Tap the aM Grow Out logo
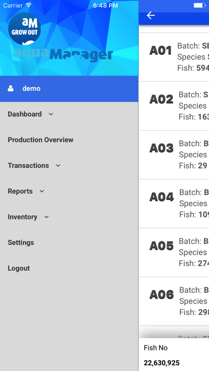 coord(25,29)
